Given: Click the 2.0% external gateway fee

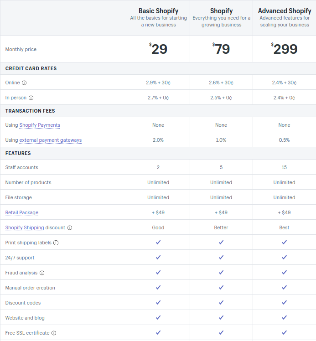Looking at the screenshot, I should pyautogui.click(x=158, y=140).
